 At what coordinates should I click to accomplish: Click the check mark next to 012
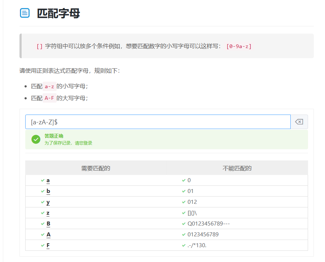[184, 202]
